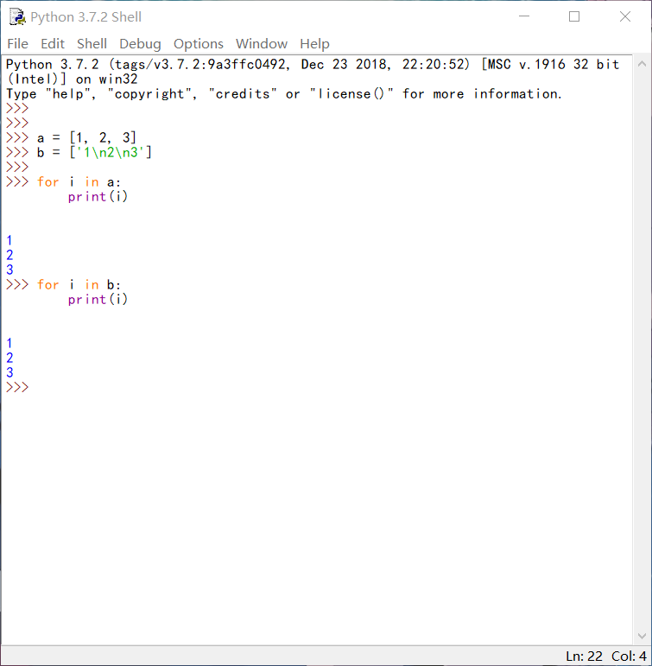The image size is (652, 666).
Task: Open the File menu
Action: coord(17,44)
